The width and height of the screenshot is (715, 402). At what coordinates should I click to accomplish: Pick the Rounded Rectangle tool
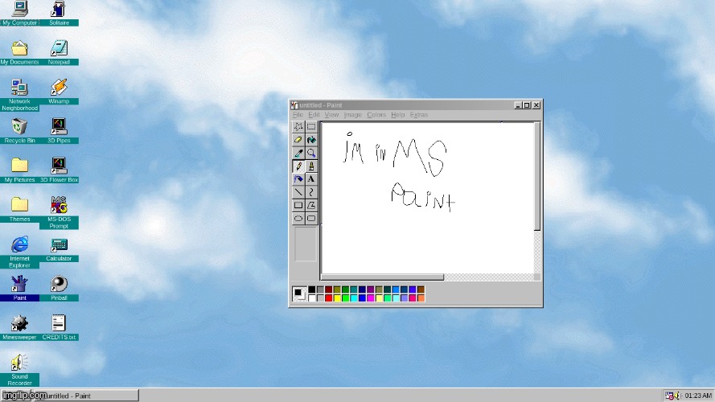tap(311, 219)
